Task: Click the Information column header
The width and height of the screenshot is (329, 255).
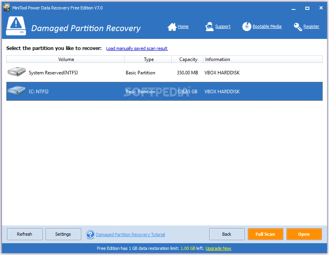Action: tap(263, 59)
